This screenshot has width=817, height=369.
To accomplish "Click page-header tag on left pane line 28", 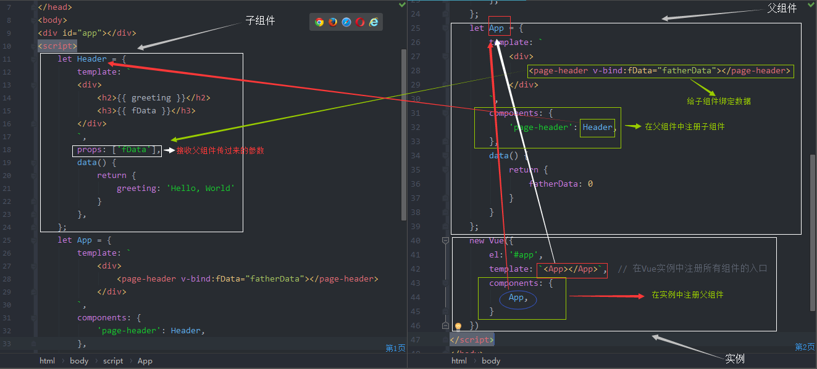I will (248, 279).
